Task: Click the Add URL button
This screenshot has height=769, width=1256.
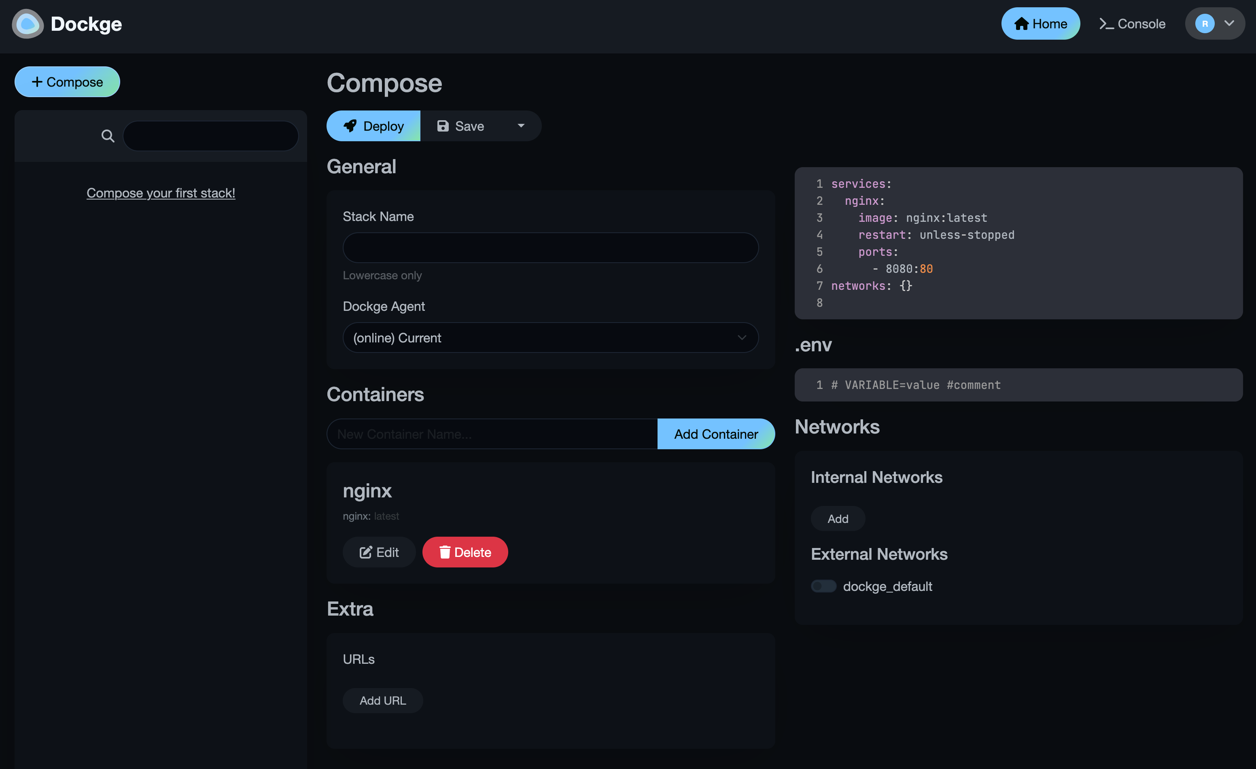Action: (383, 701)
